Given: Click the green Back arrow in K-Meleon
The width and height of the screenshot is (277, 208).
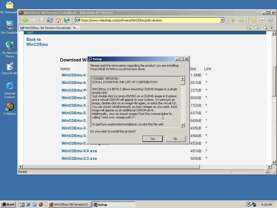Looking at the screenshot, I should (x=25, y=20).
